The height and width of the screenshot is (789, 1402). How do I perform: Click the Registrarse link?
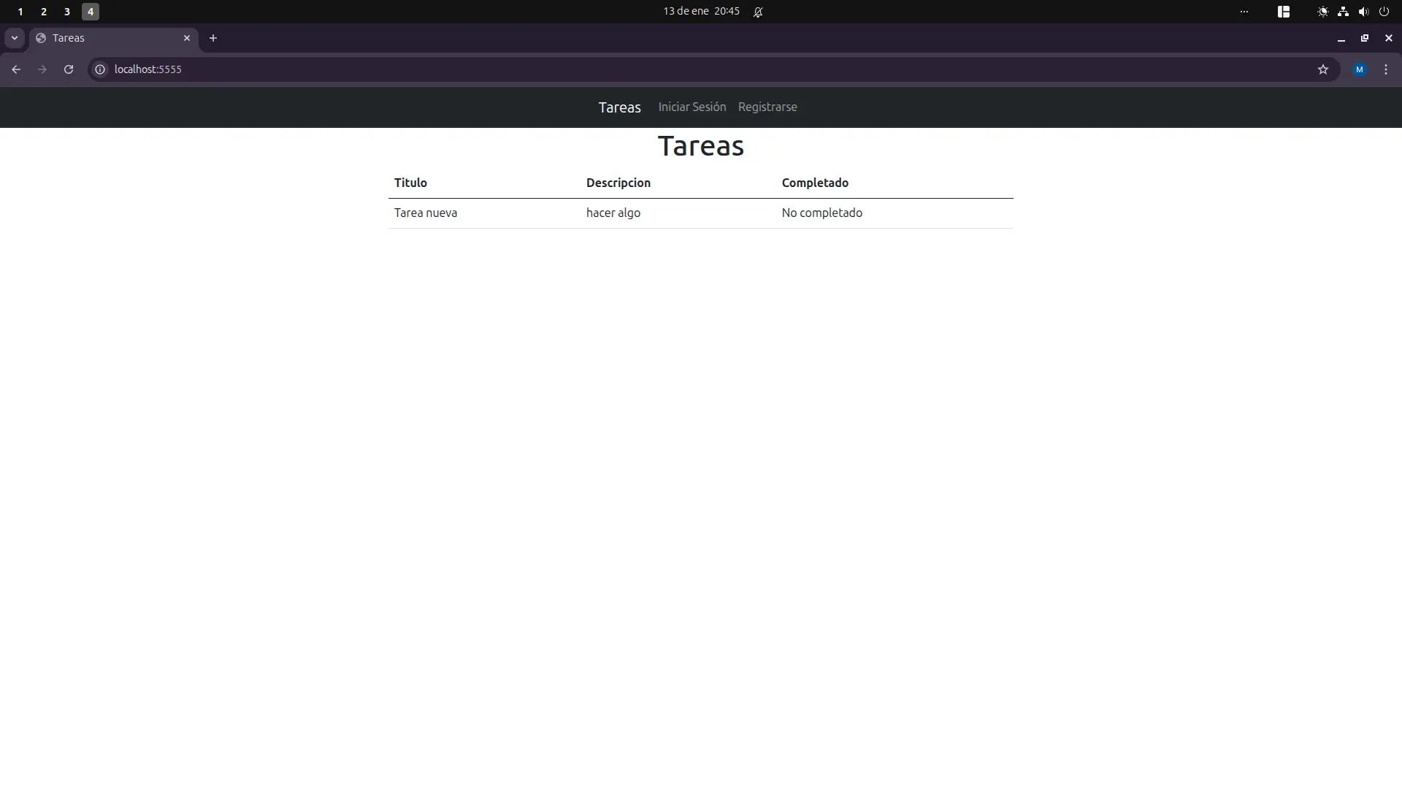(x=767, y=107)
